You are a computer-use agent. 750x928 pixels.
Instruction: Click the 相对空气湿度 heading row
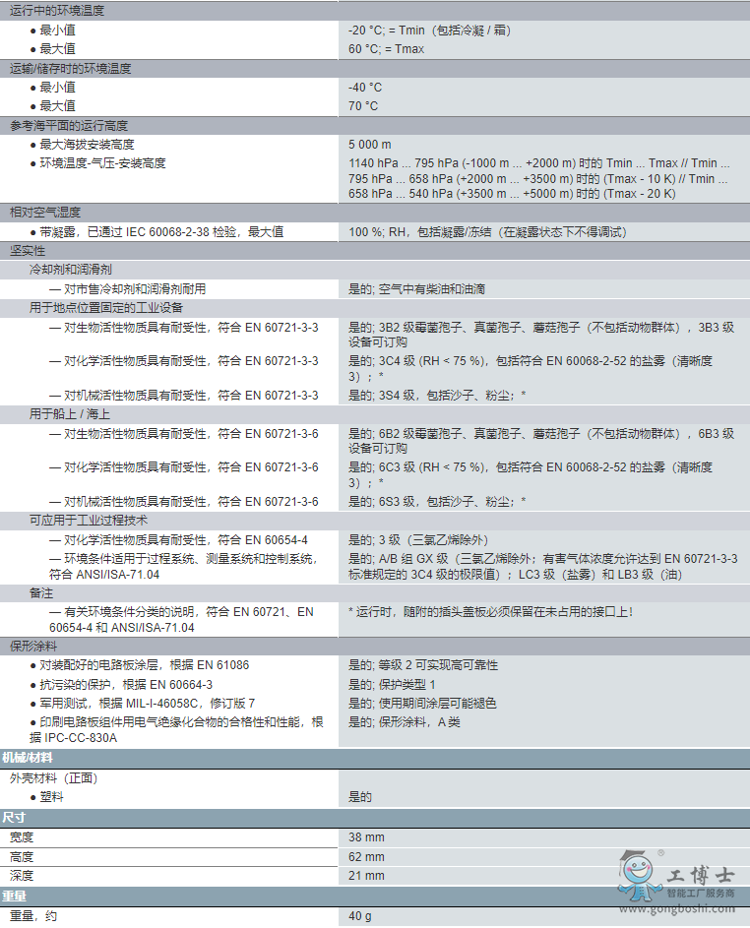(45, 213)
